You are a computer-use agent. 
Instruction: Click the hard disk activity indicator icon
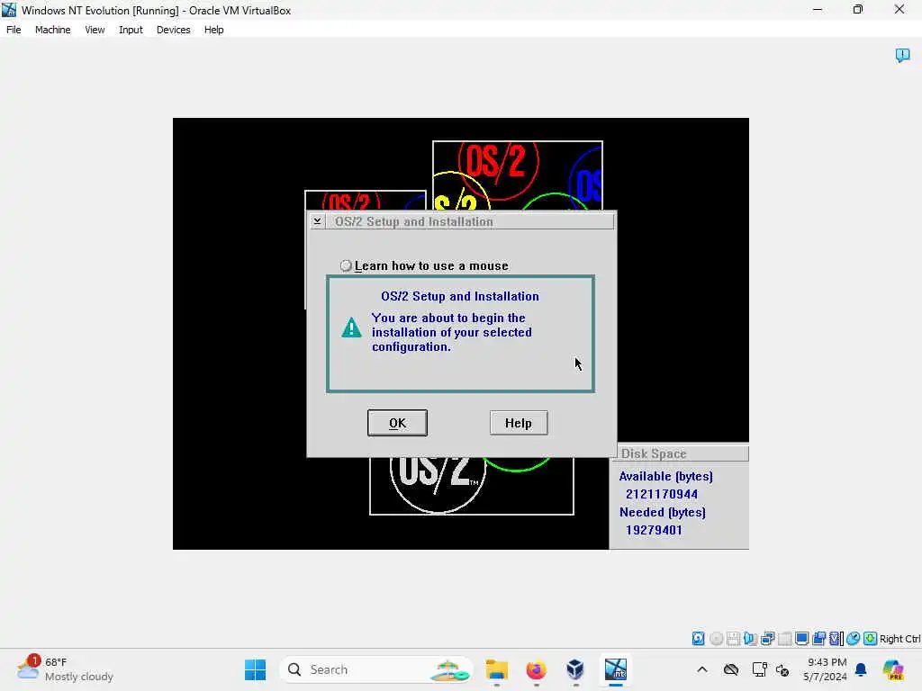[698, 639]
